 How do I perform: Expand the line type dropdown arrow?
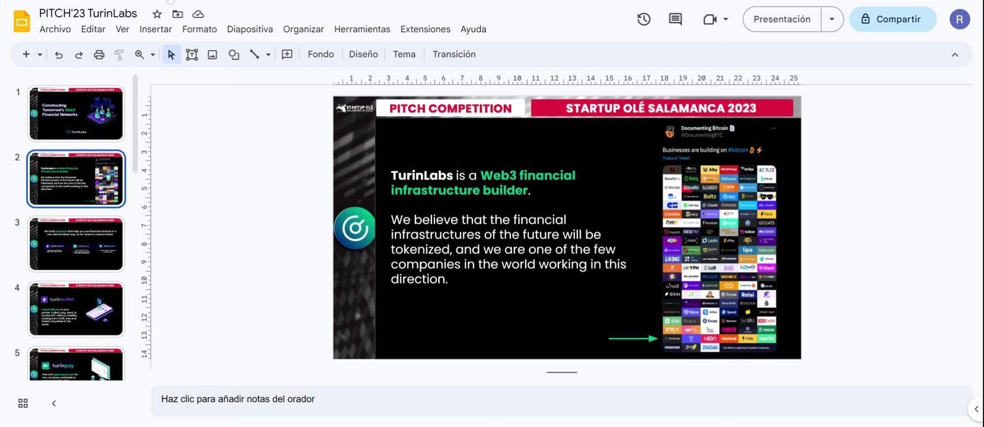point(268,55)
